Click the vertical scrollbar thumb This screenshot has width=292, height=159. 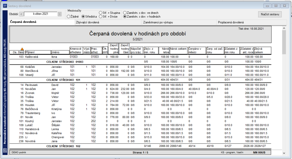284,42
